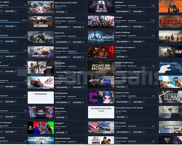The width and height of the screenshot is (182, 145).
Task: Open Oyun İstatistikleri dropdown for Asphalt Legends
Action: (x=63, y=57)
